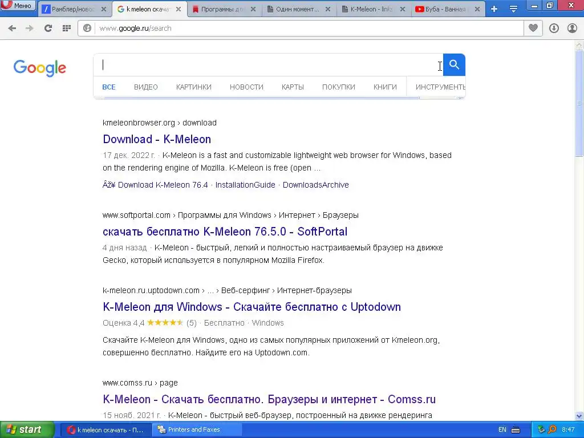Close the k meleon скачать tab
This screenshot has width=584, height=438.
click(179, 9)
